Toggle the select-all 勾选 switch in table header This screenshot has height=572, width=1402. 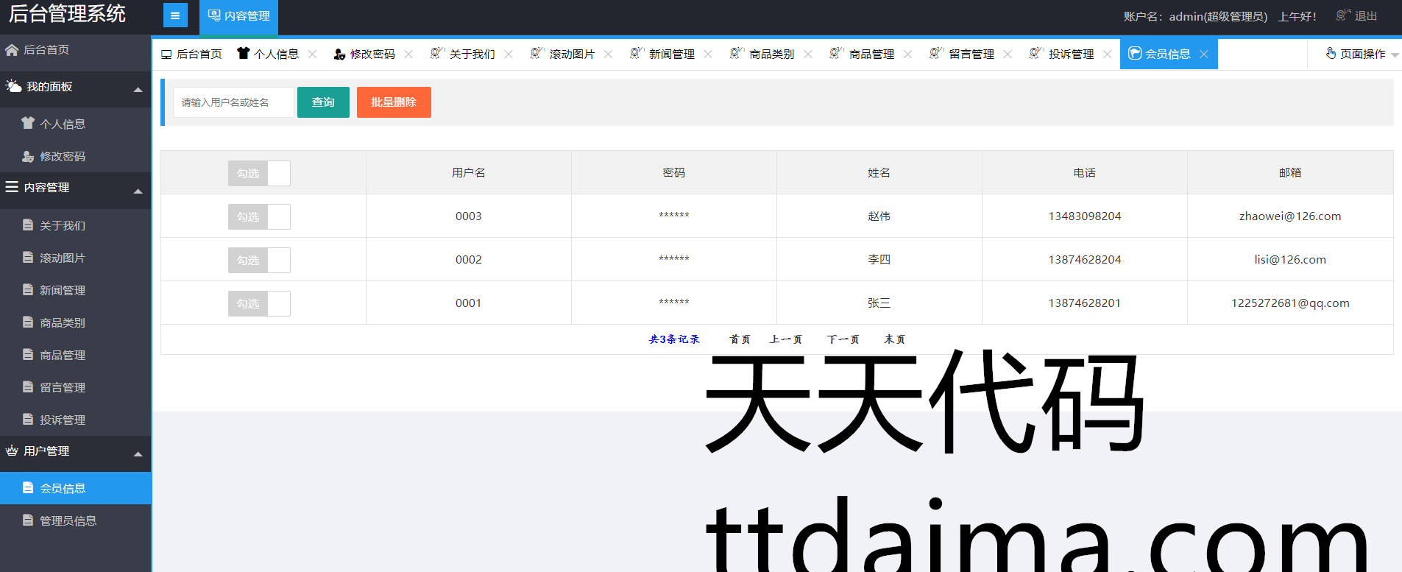[259, 173]
